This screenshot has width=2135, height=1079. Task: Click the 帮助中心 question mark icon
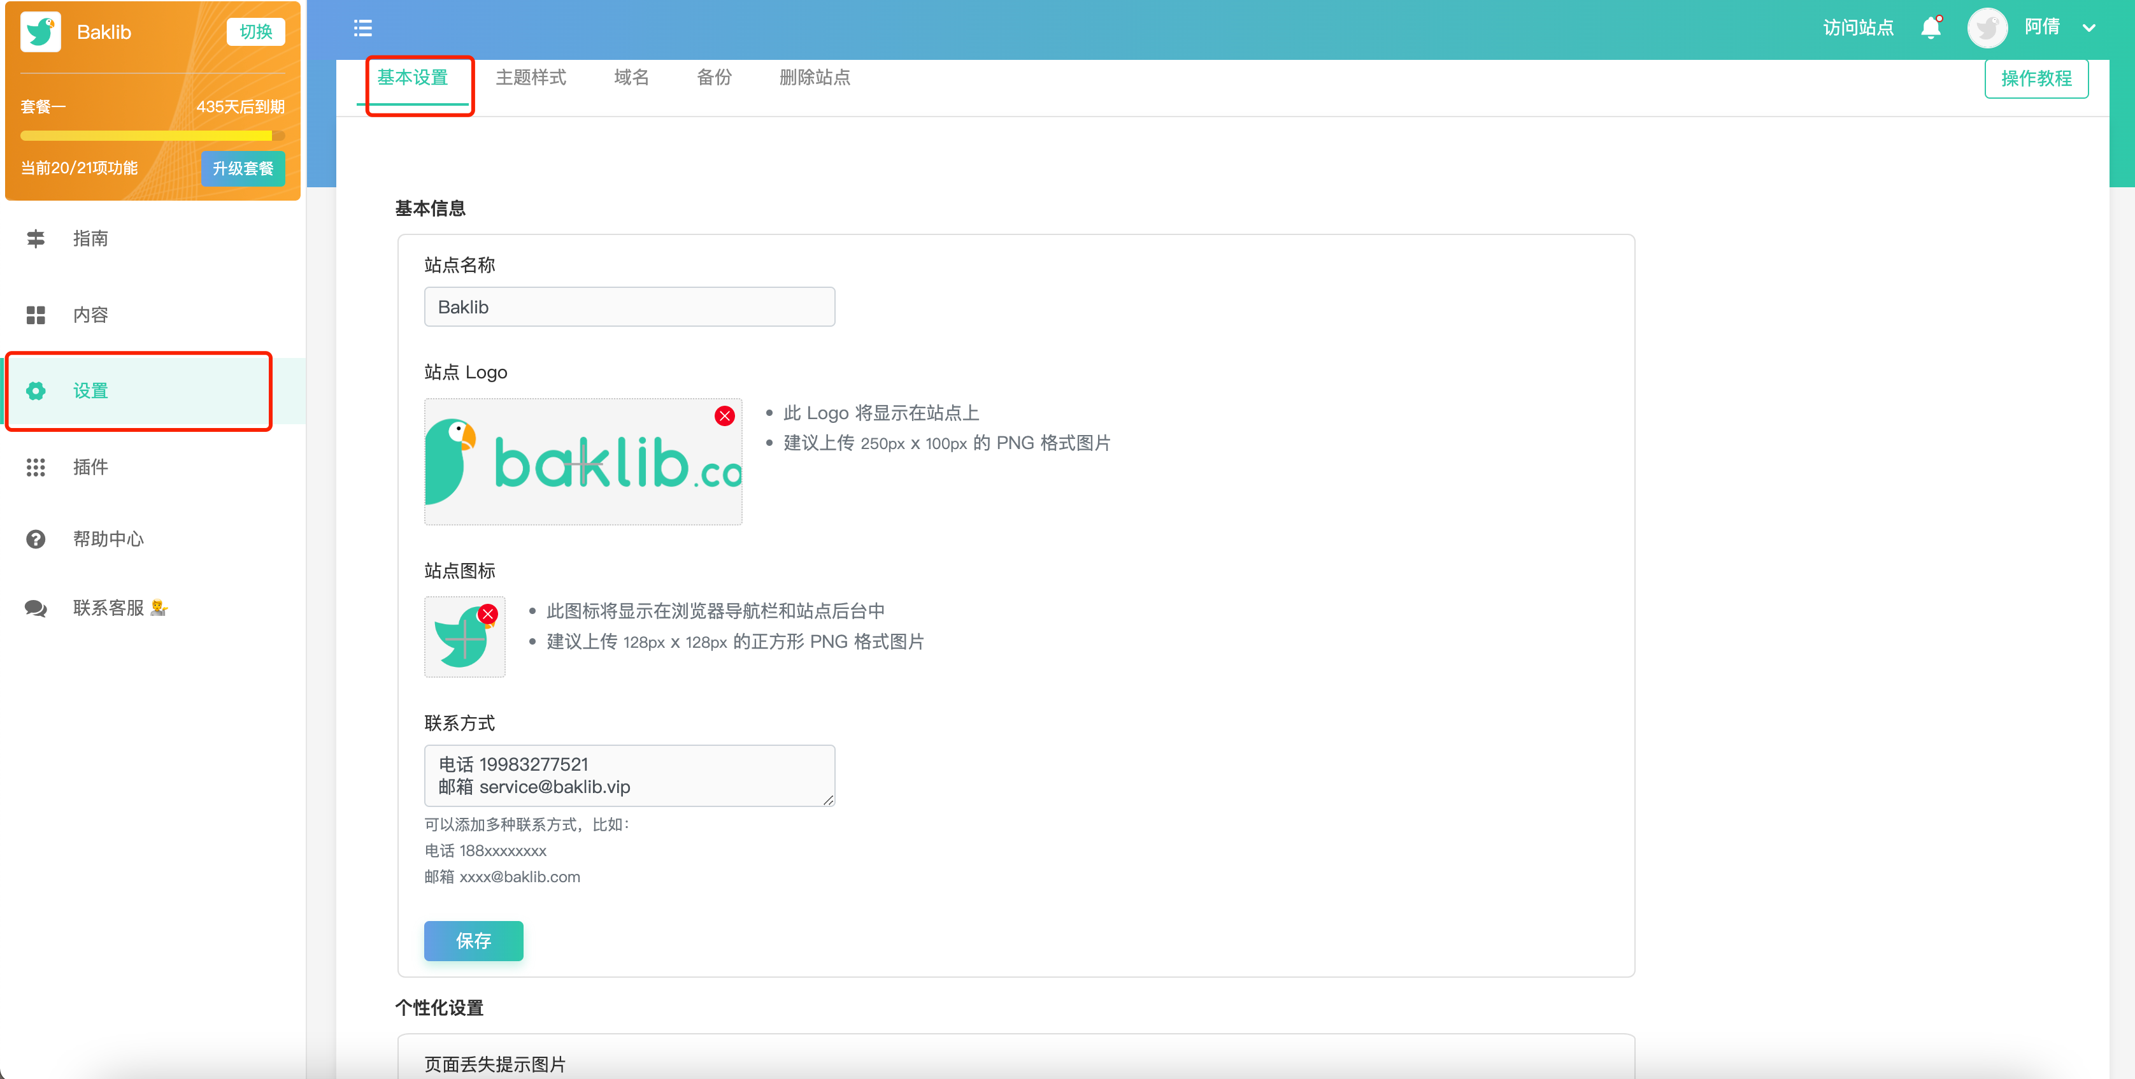tap(36, 539)
